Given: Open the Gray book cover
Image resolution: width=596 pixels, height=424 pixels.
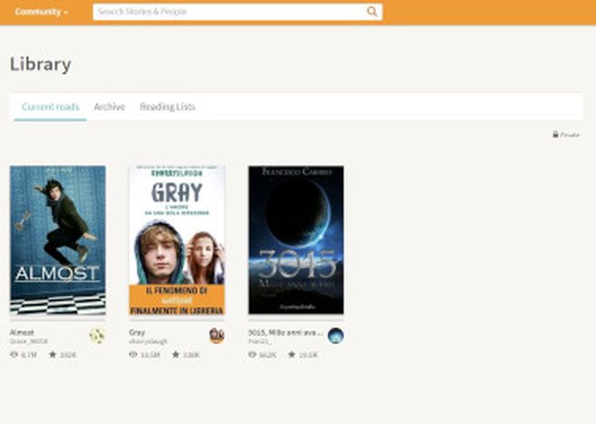Looking at the screenshot, I should 177,240.
